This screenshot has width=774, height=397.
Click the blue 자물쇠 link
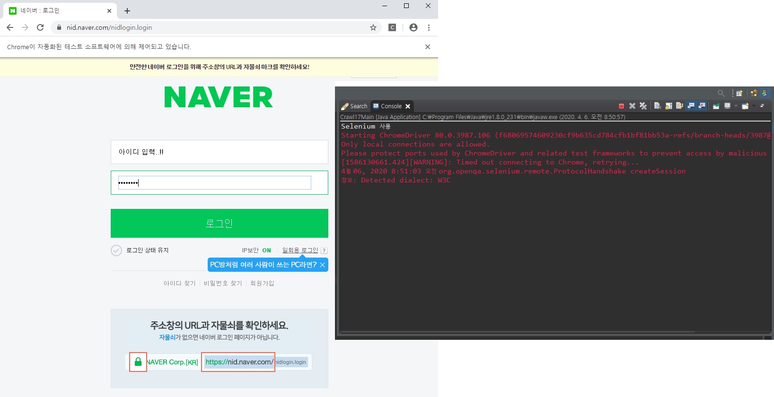coord(167,337)
